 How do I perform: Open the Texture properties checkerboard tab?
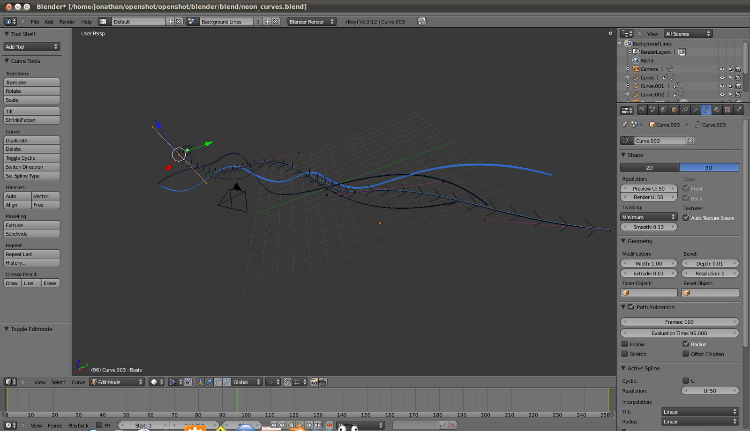727,110
